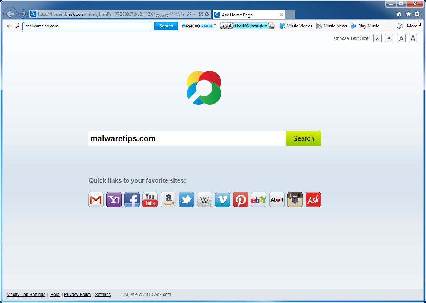Image resolution: width=426 pixels, height=303 pixels.
Task: Open the Settings footer link
Action: click(x=103, y=295)
